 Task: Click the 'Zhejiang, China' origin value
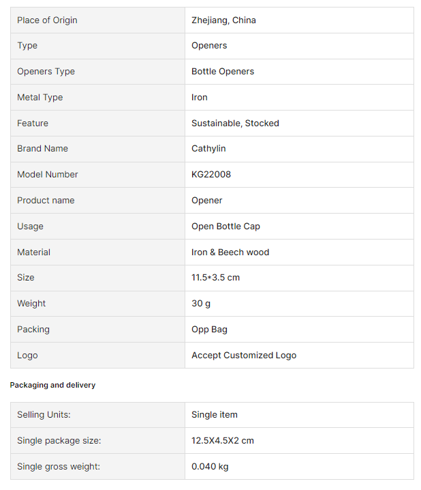pyautogui.click(x=223, y=20)
